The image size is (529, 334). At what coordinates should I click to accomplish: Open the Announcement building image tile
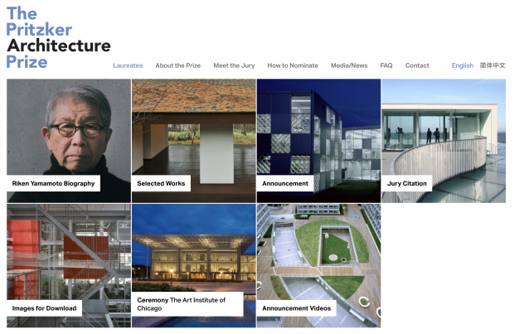tap(318, 124)
